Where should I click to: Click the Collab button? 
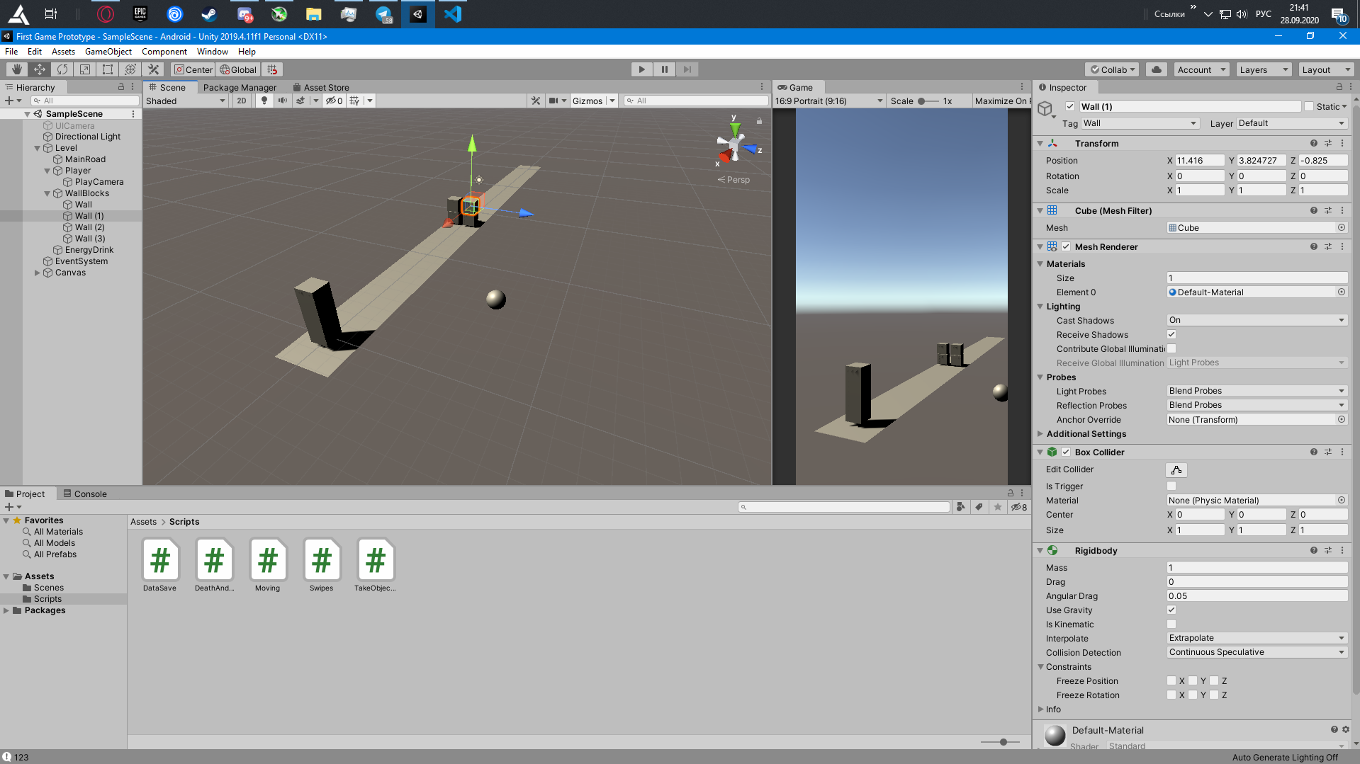coord(1112,69)
